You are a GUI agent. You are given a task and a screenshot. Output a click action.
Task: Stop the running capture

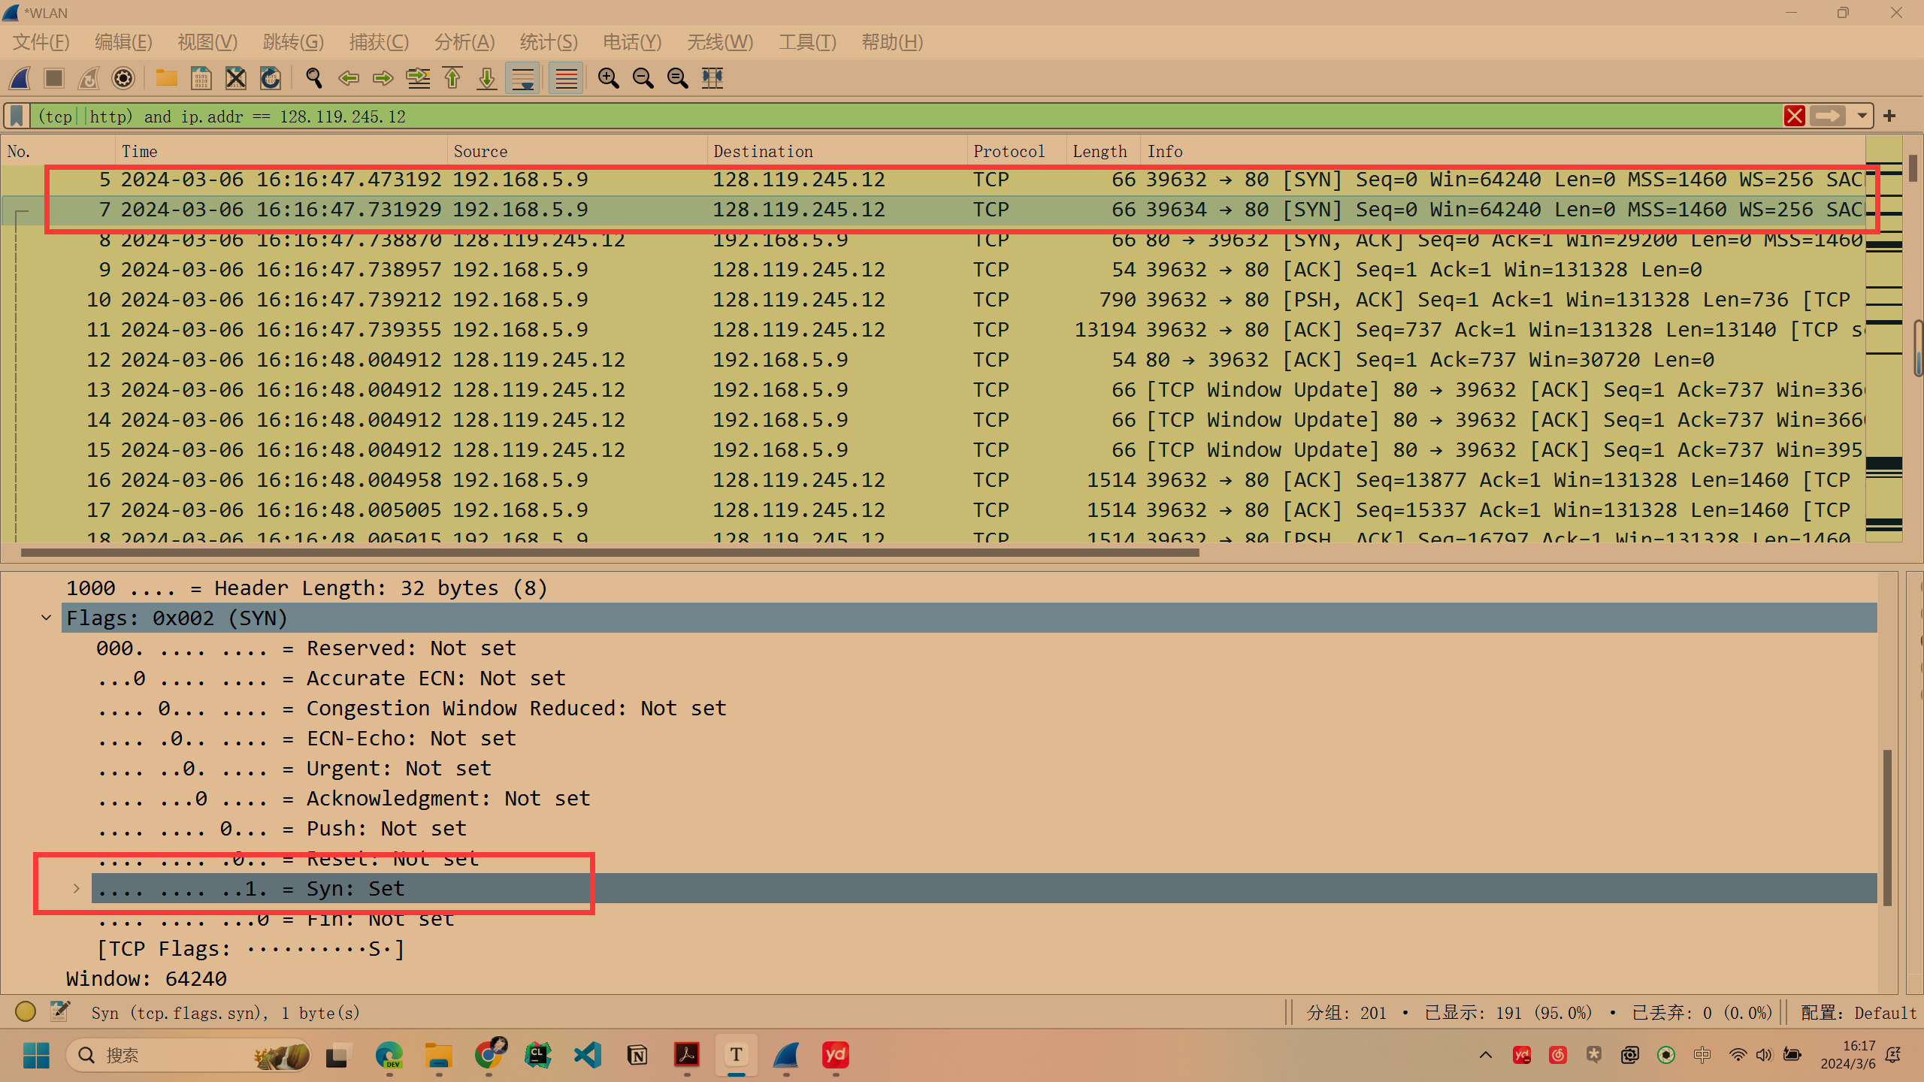(53, 78)
